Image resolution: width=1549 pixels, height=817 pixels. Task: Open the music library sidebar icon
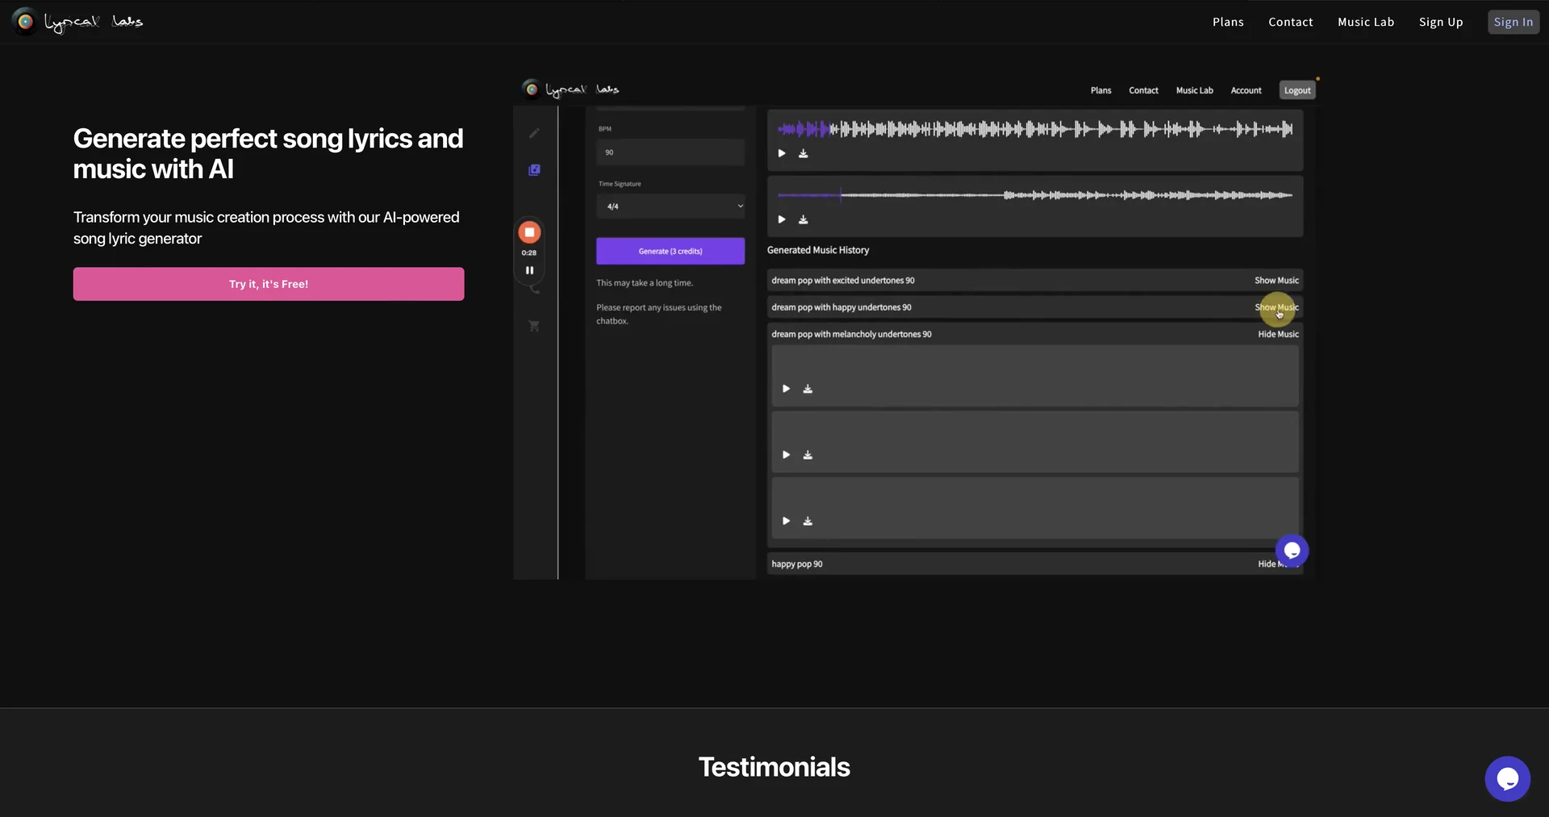[x=534, y=169]
